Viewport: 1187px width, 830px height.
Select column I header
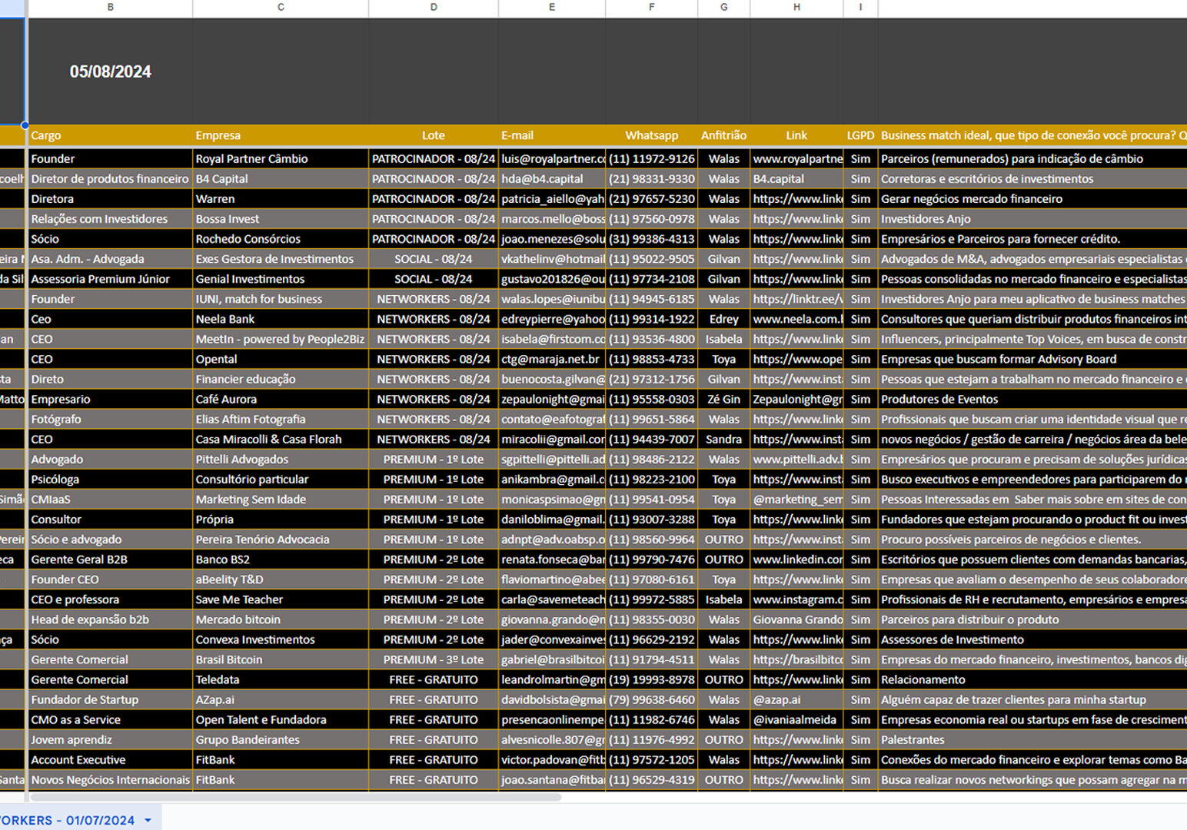coord(860,8)
